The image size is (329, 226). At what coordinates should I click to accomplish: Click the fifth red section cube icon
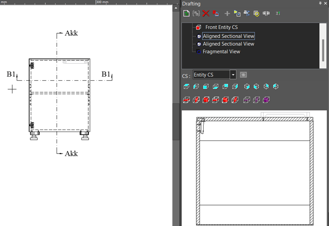pos(225,100)
